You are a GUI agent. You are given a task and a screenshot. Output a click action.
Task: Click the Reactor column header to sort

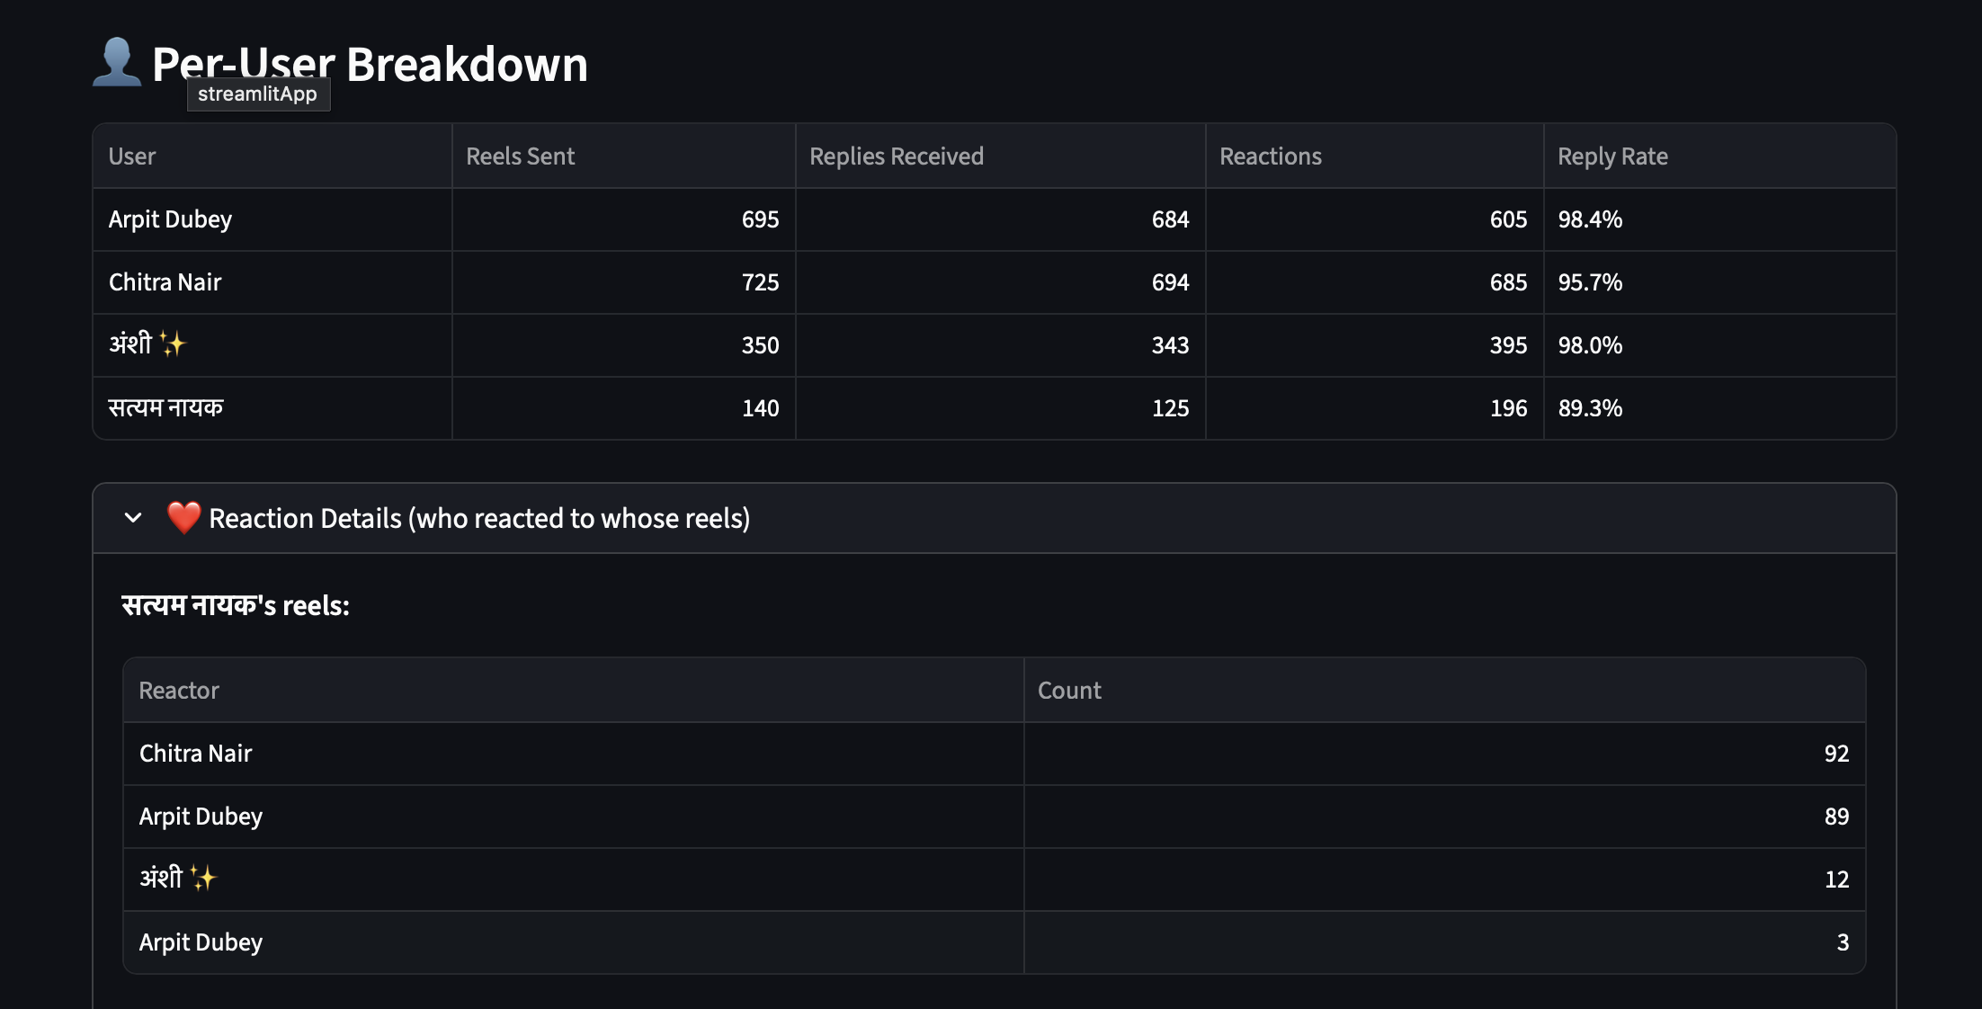click(x=178, y=690)
